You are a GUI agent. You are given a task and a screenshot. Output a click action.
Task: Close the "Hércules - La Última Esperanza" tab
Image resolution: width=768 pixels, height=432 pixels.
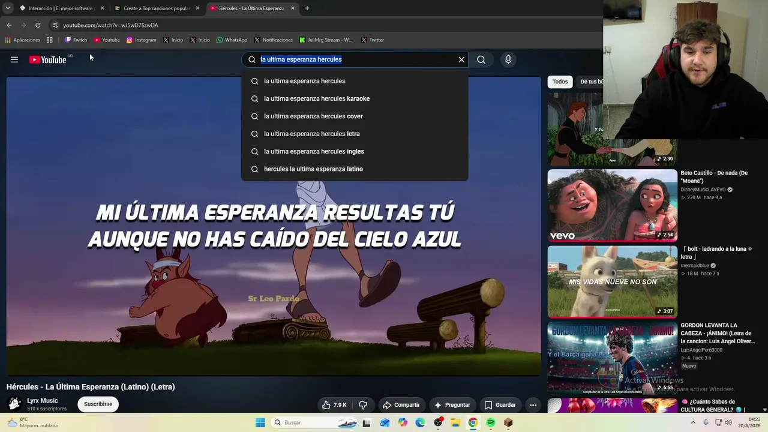click(293, 8)
